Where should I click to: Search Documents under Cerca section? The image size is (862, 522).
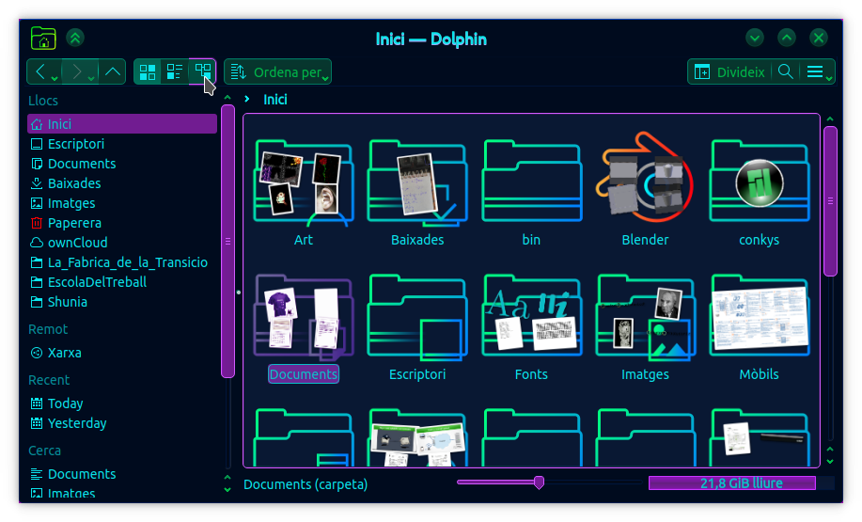click(x=122, y=474)
